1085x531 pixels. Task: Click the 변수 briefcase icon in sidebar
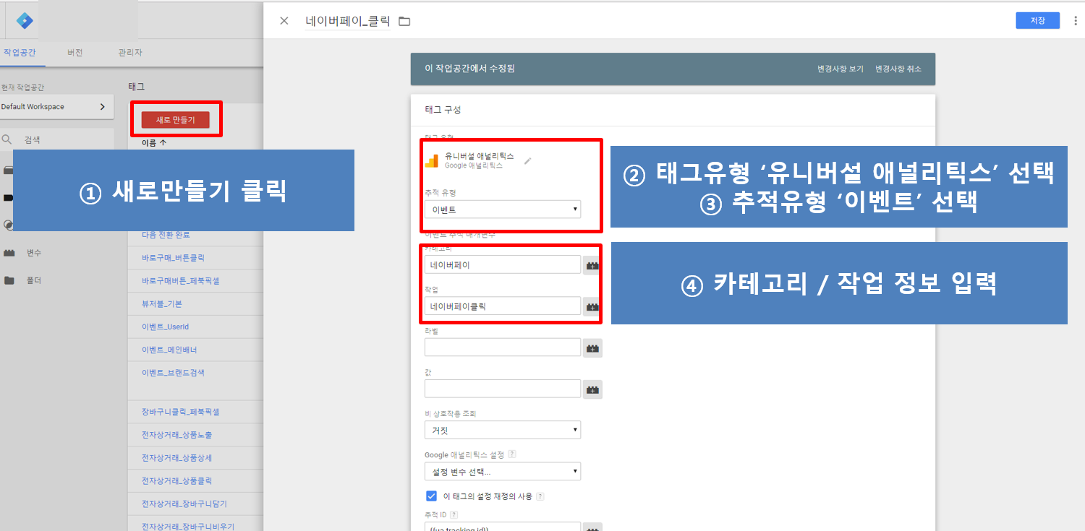click(9, 253)
